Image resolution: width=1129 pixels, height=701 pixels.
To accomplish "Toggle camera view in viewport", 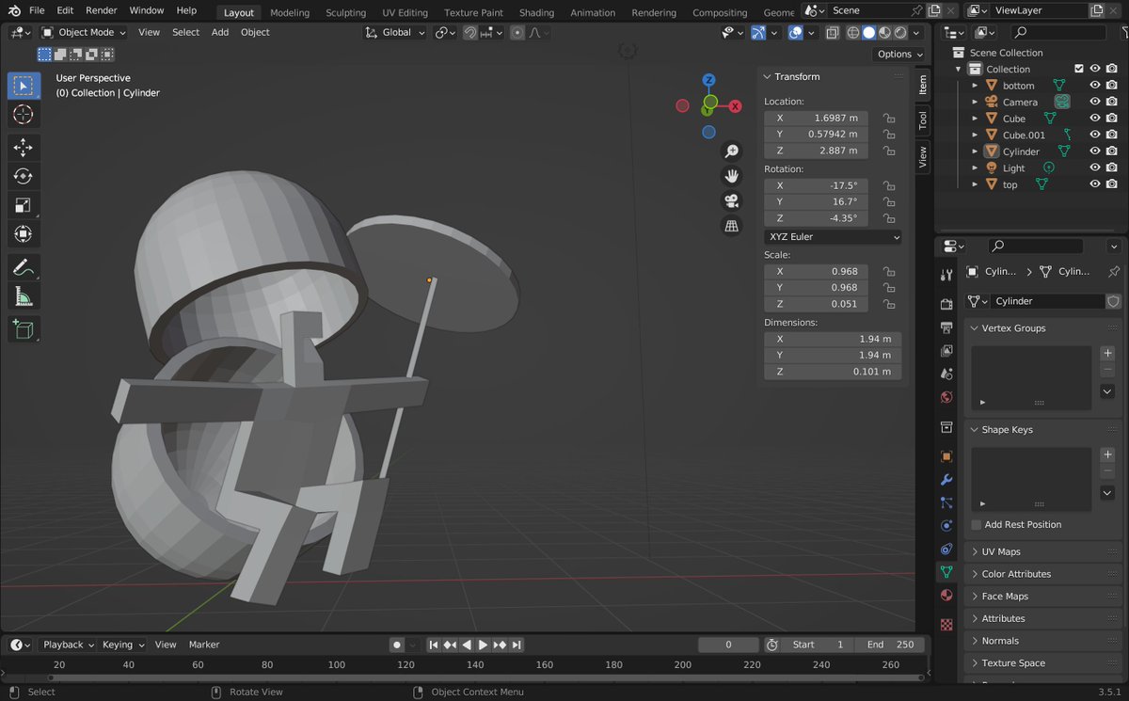I will 731,200.
